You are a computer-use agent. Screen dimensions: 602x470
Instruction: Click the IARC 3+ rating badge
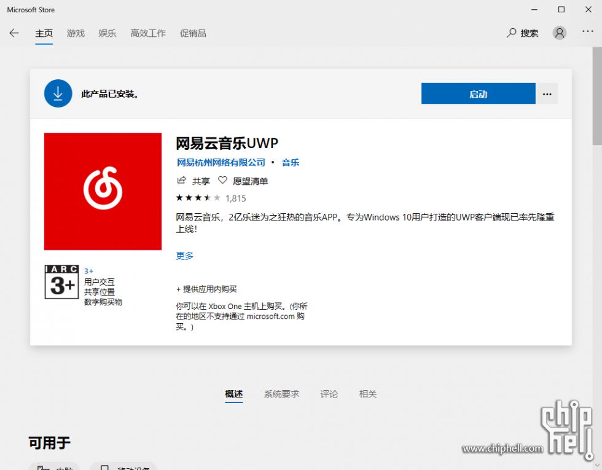pyautogui.click(x=62, y=282)
